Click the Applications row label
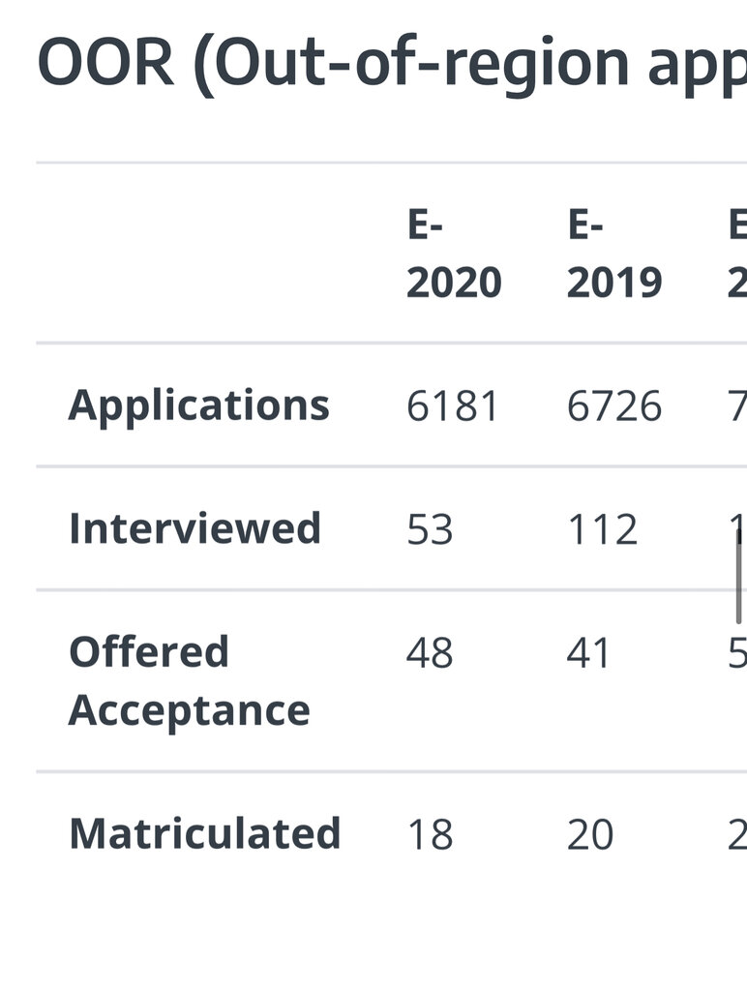Image resolution: width=747 pixels, height=991 pixels. coord(199,405)
